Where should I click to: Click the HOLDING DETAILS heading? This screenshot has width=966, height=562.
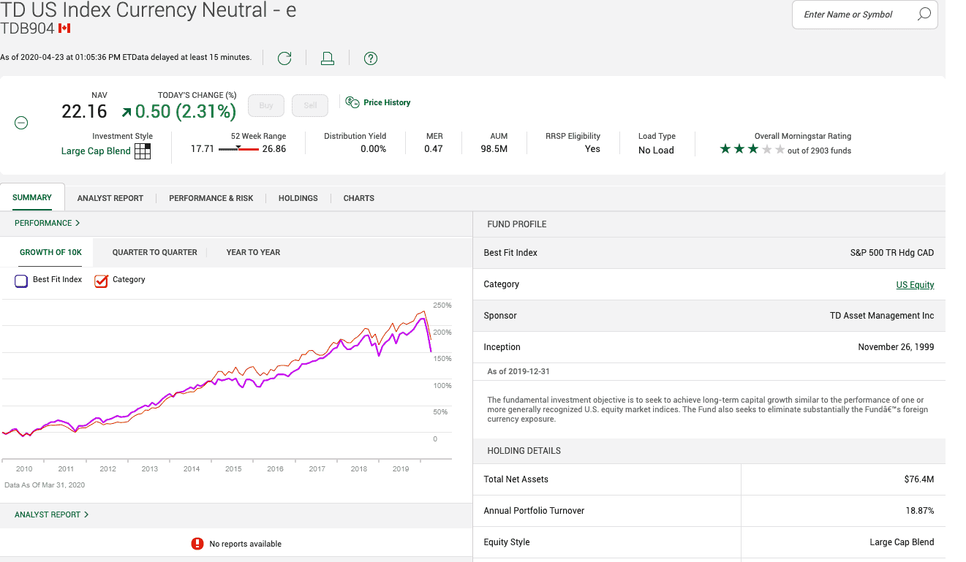pos(524,451)
